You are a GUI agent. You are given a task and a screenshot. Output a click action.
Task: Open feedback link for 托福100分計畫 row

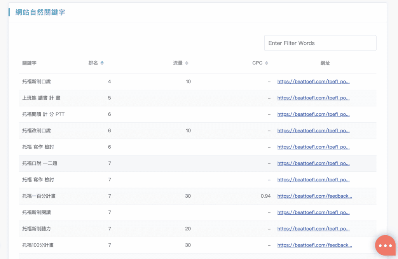tap(314, 245)
